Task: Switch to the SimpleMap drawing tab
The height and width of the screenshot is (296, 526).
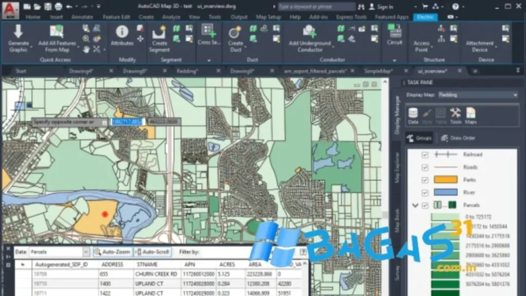Action: click(x=378, y=71)
